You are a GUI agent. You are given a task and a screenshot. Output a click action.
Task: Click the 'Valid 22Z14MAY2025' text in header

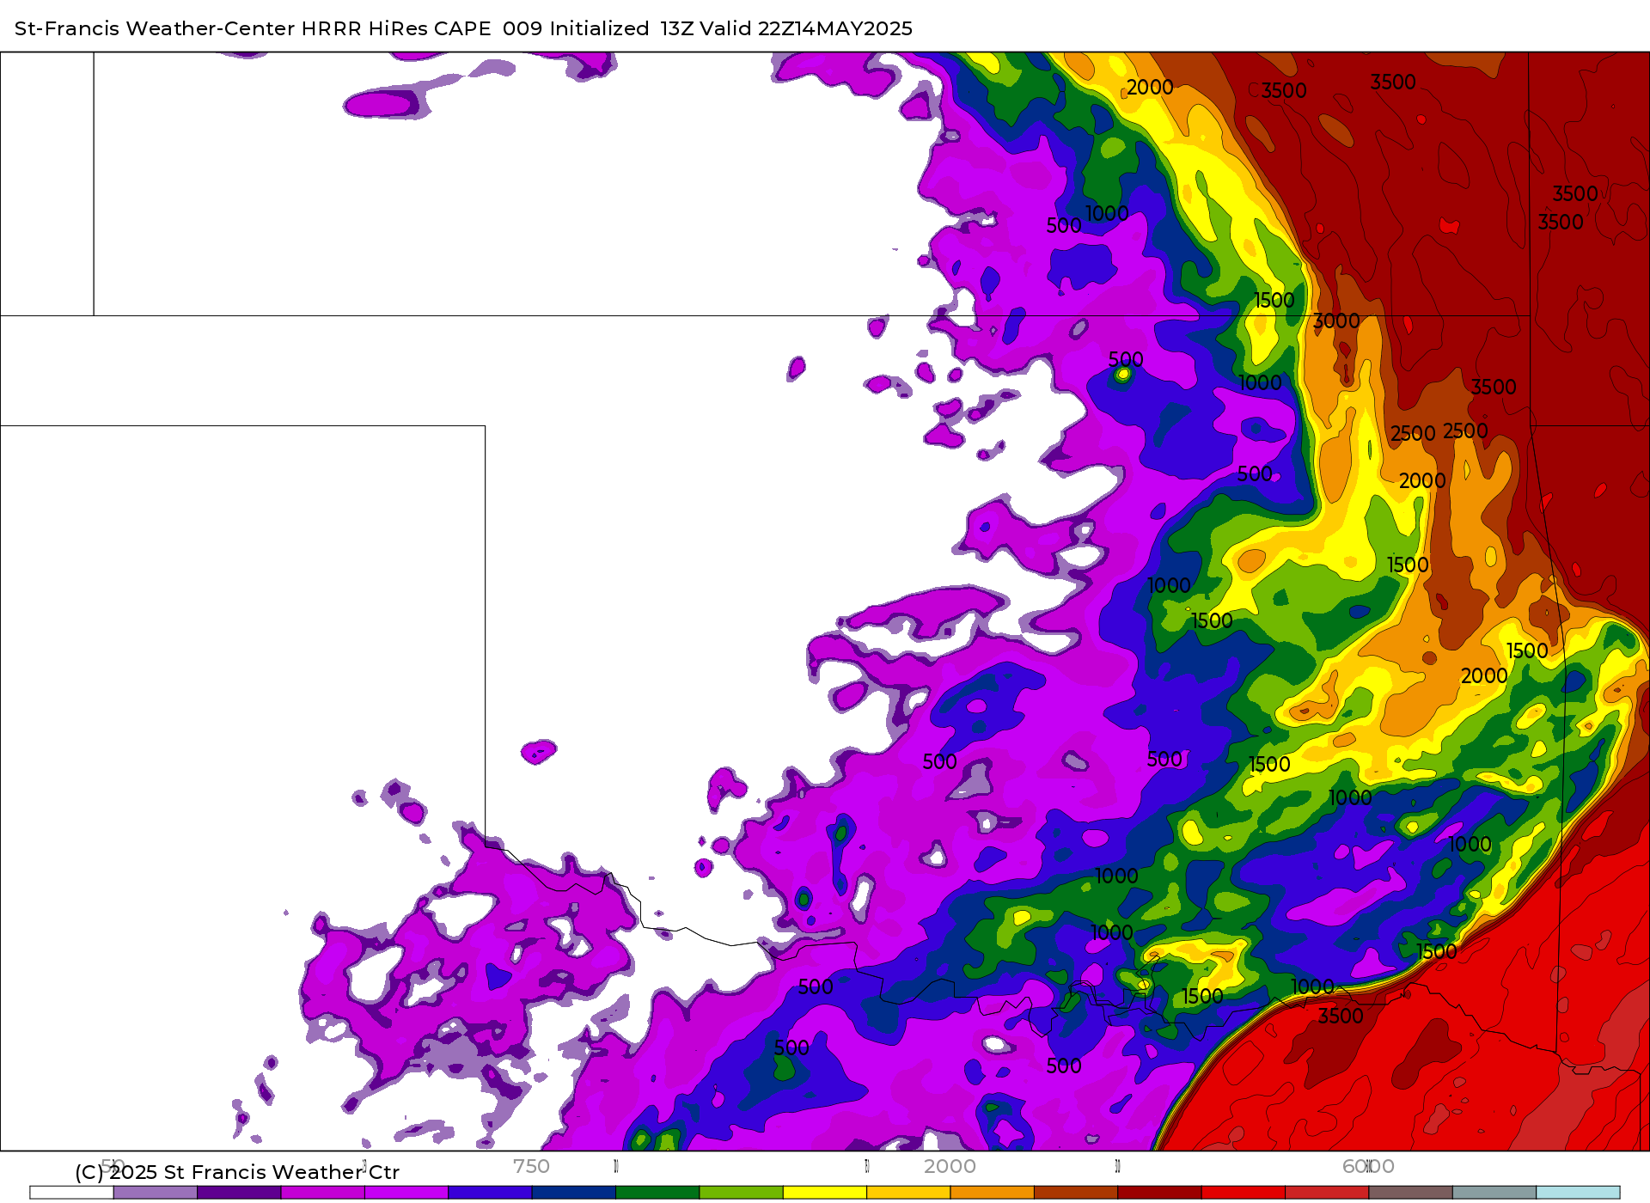pos(806,28)
